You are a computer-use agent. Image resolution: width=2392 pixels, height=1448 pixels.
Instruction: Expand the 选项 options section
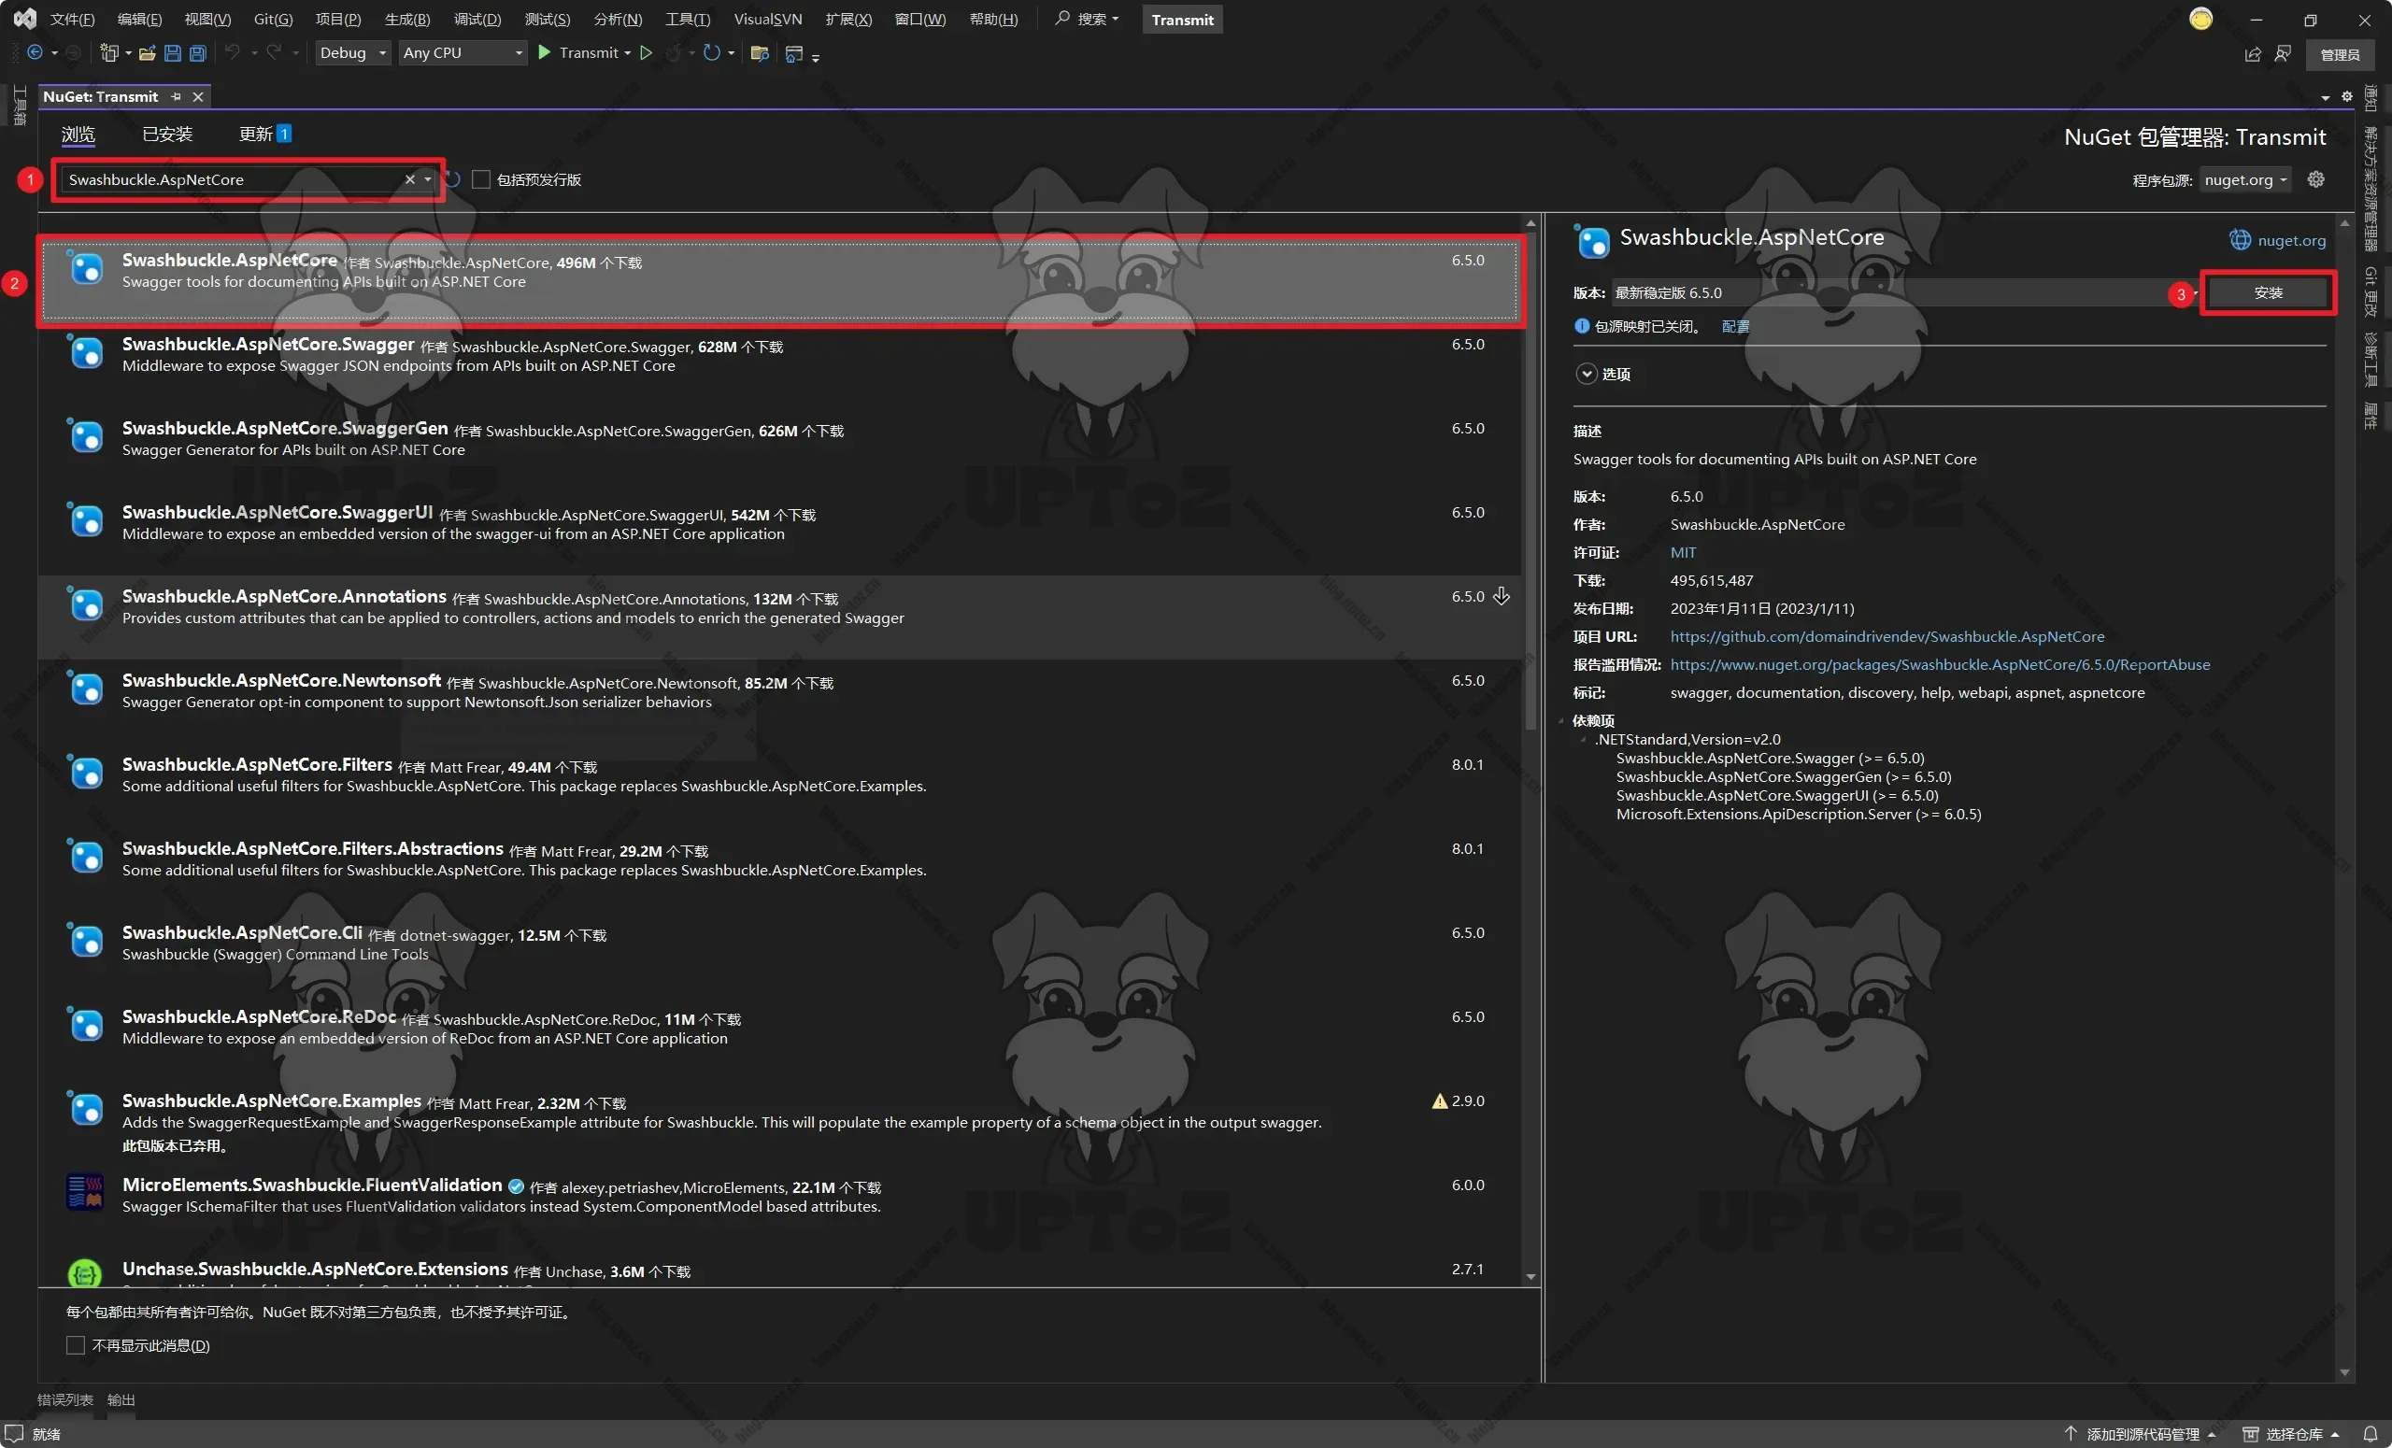[1587, 374]
